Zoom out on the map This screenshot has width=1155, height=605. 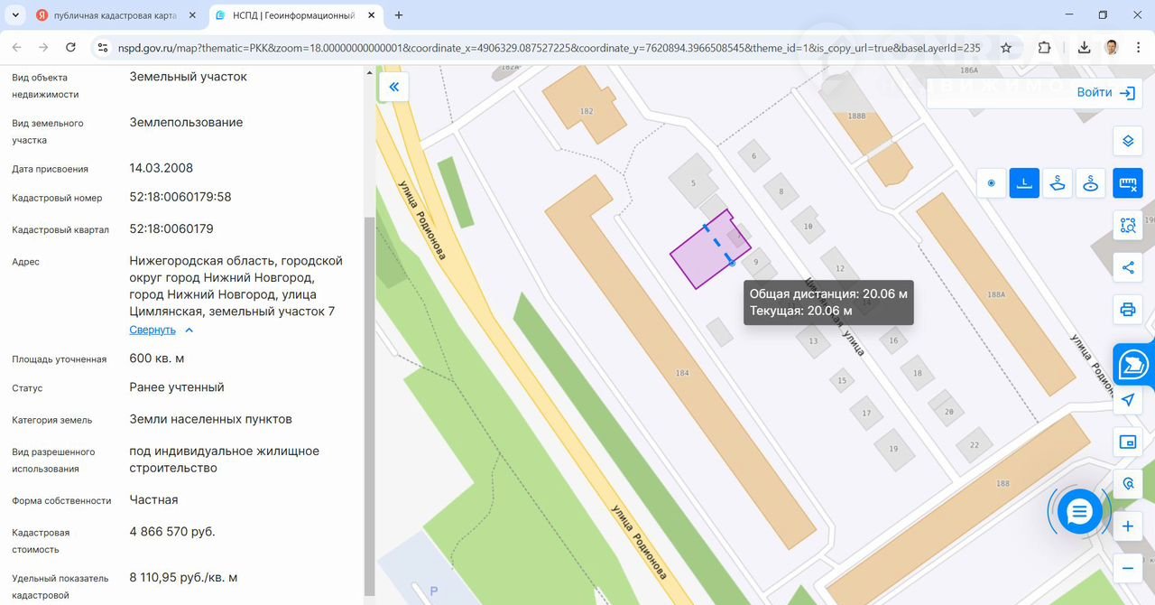coord(1127,568)
